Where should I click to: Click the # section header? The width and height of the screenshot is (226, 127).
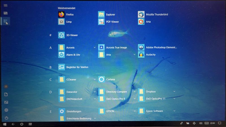[x=51, y=35]
